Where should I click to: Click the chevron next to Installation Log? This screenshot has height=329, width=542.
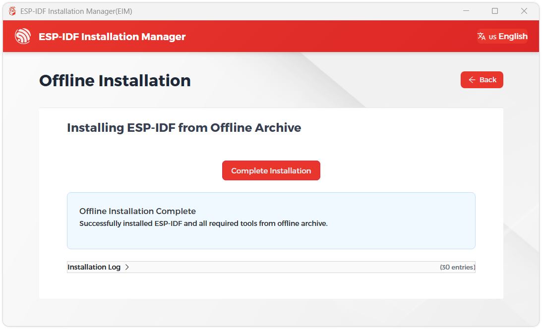(x=127, y=267)
